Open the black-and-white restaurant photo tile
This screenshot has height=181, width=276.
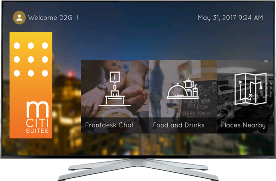pos(246,97)
